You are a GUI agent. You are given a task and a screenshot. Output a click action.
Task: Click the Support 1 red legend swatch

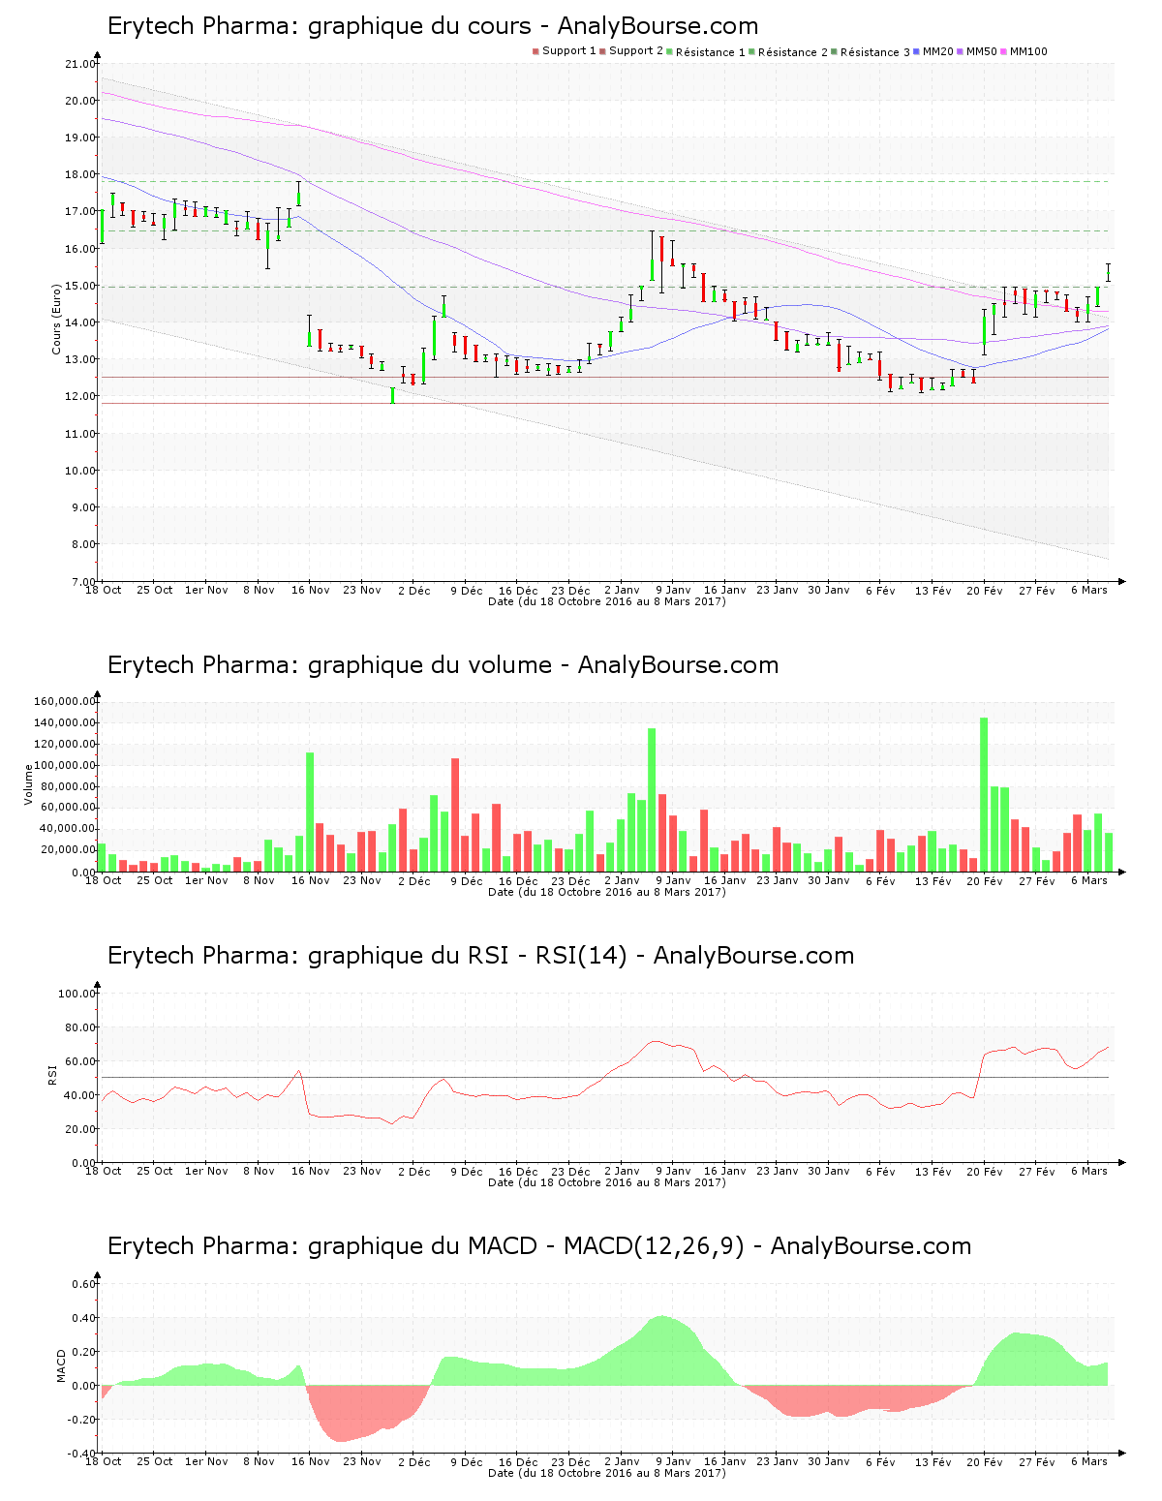tap(535, 51)
